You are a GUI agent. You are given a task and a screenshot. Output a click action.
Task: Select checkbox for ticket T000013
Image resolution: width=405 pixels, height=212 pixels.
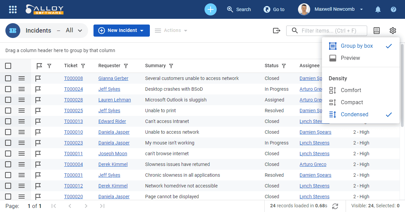8,121
